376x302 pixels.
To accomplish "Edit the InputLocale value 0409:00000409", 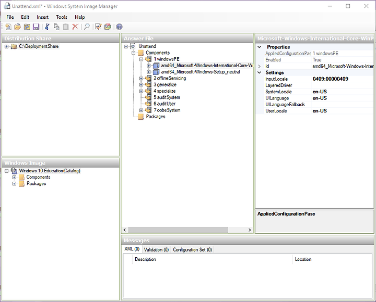I will point(343,79).
